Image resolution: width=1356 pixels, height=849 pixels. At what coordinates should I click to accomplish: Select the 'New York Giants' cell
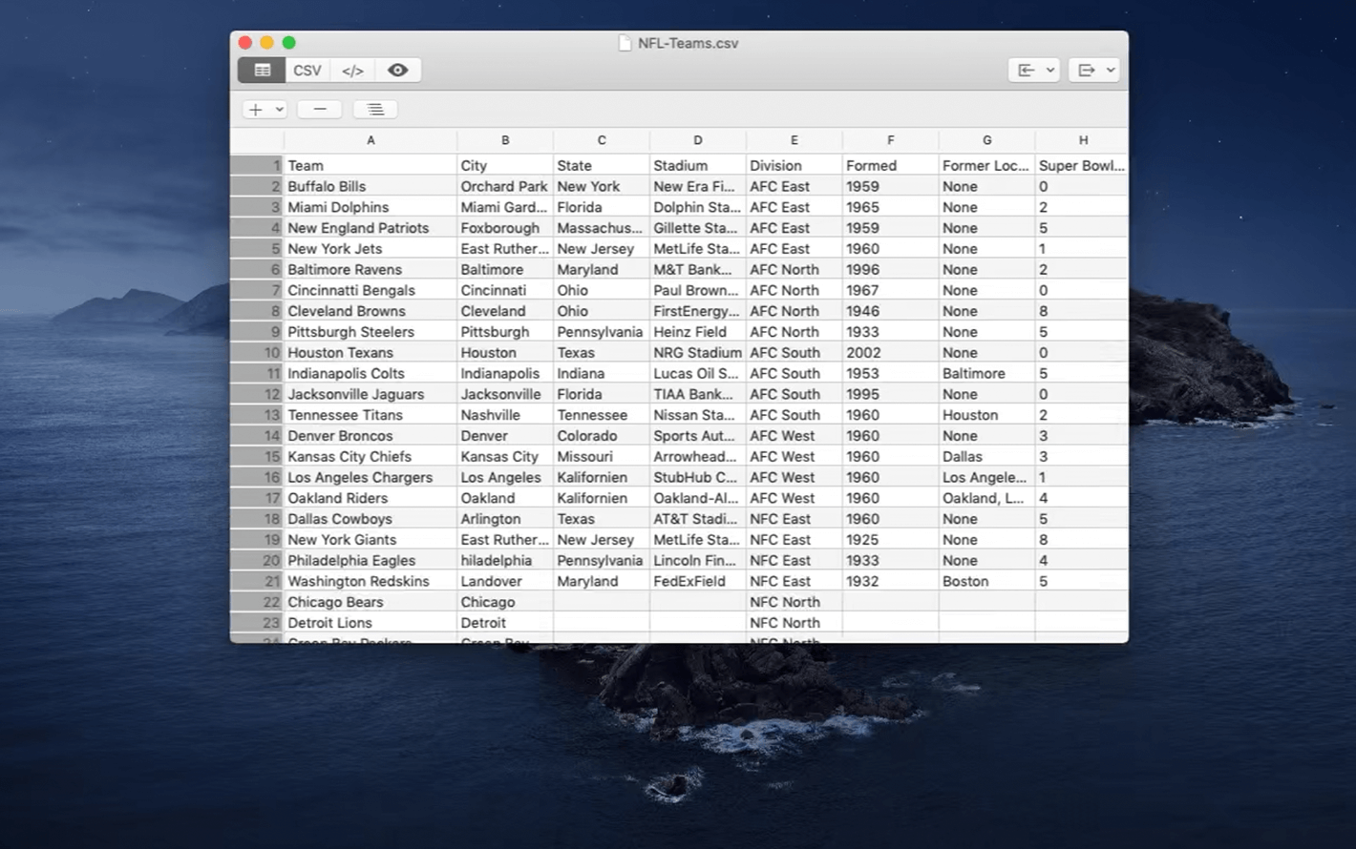(x=371, y=540)
